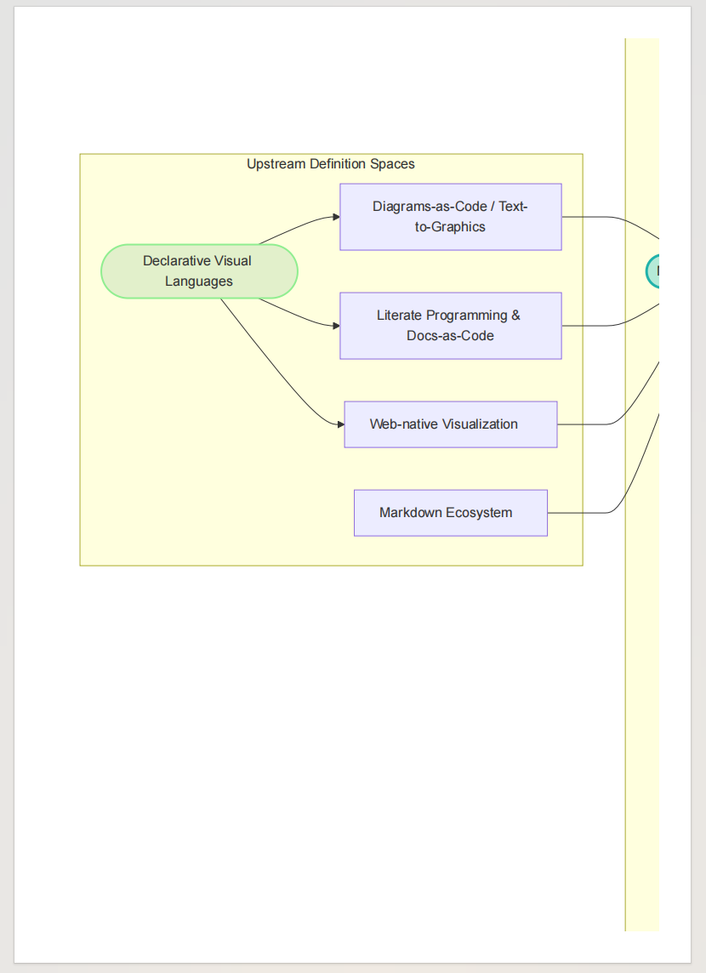Image resolution: width=706 pixels, height=973 pixels.
Task: Click the Web-native Visualization node
Action: coord(451,424)
